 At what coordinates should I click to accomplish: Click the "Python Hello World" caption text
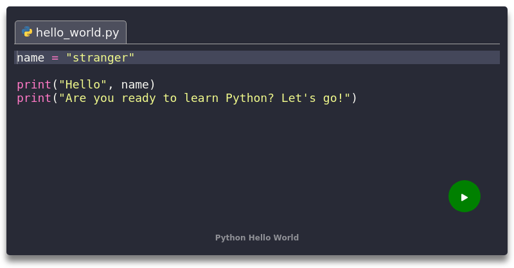point(256,238)
